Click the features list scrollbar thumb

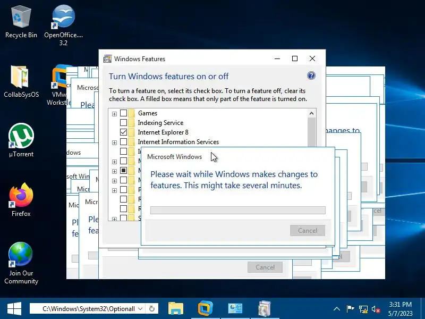tap(311, 132)
